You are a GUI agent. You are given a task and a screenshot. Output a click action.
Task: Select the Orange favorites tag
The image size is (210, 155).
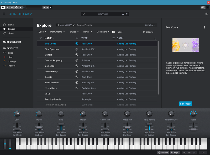(x=12, y=61)
